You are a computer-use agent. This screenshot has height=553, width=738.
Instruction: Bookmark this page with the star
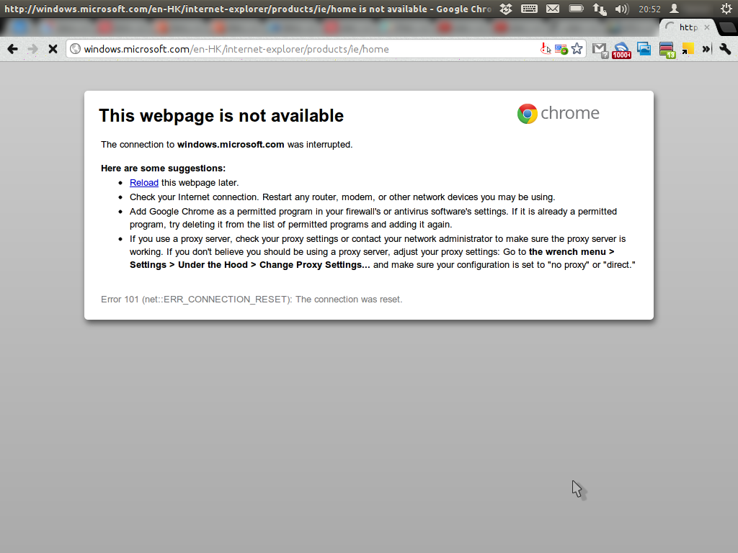tap(577, 49)
